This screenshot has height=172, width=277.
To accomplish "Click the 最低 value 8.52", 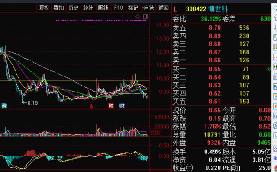I will pyautogui.click(x=264, y=127).
